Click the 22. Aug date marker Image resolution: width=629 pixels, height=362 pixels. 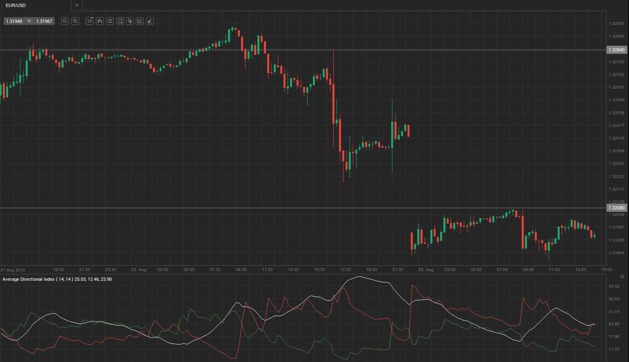point(139,270)
